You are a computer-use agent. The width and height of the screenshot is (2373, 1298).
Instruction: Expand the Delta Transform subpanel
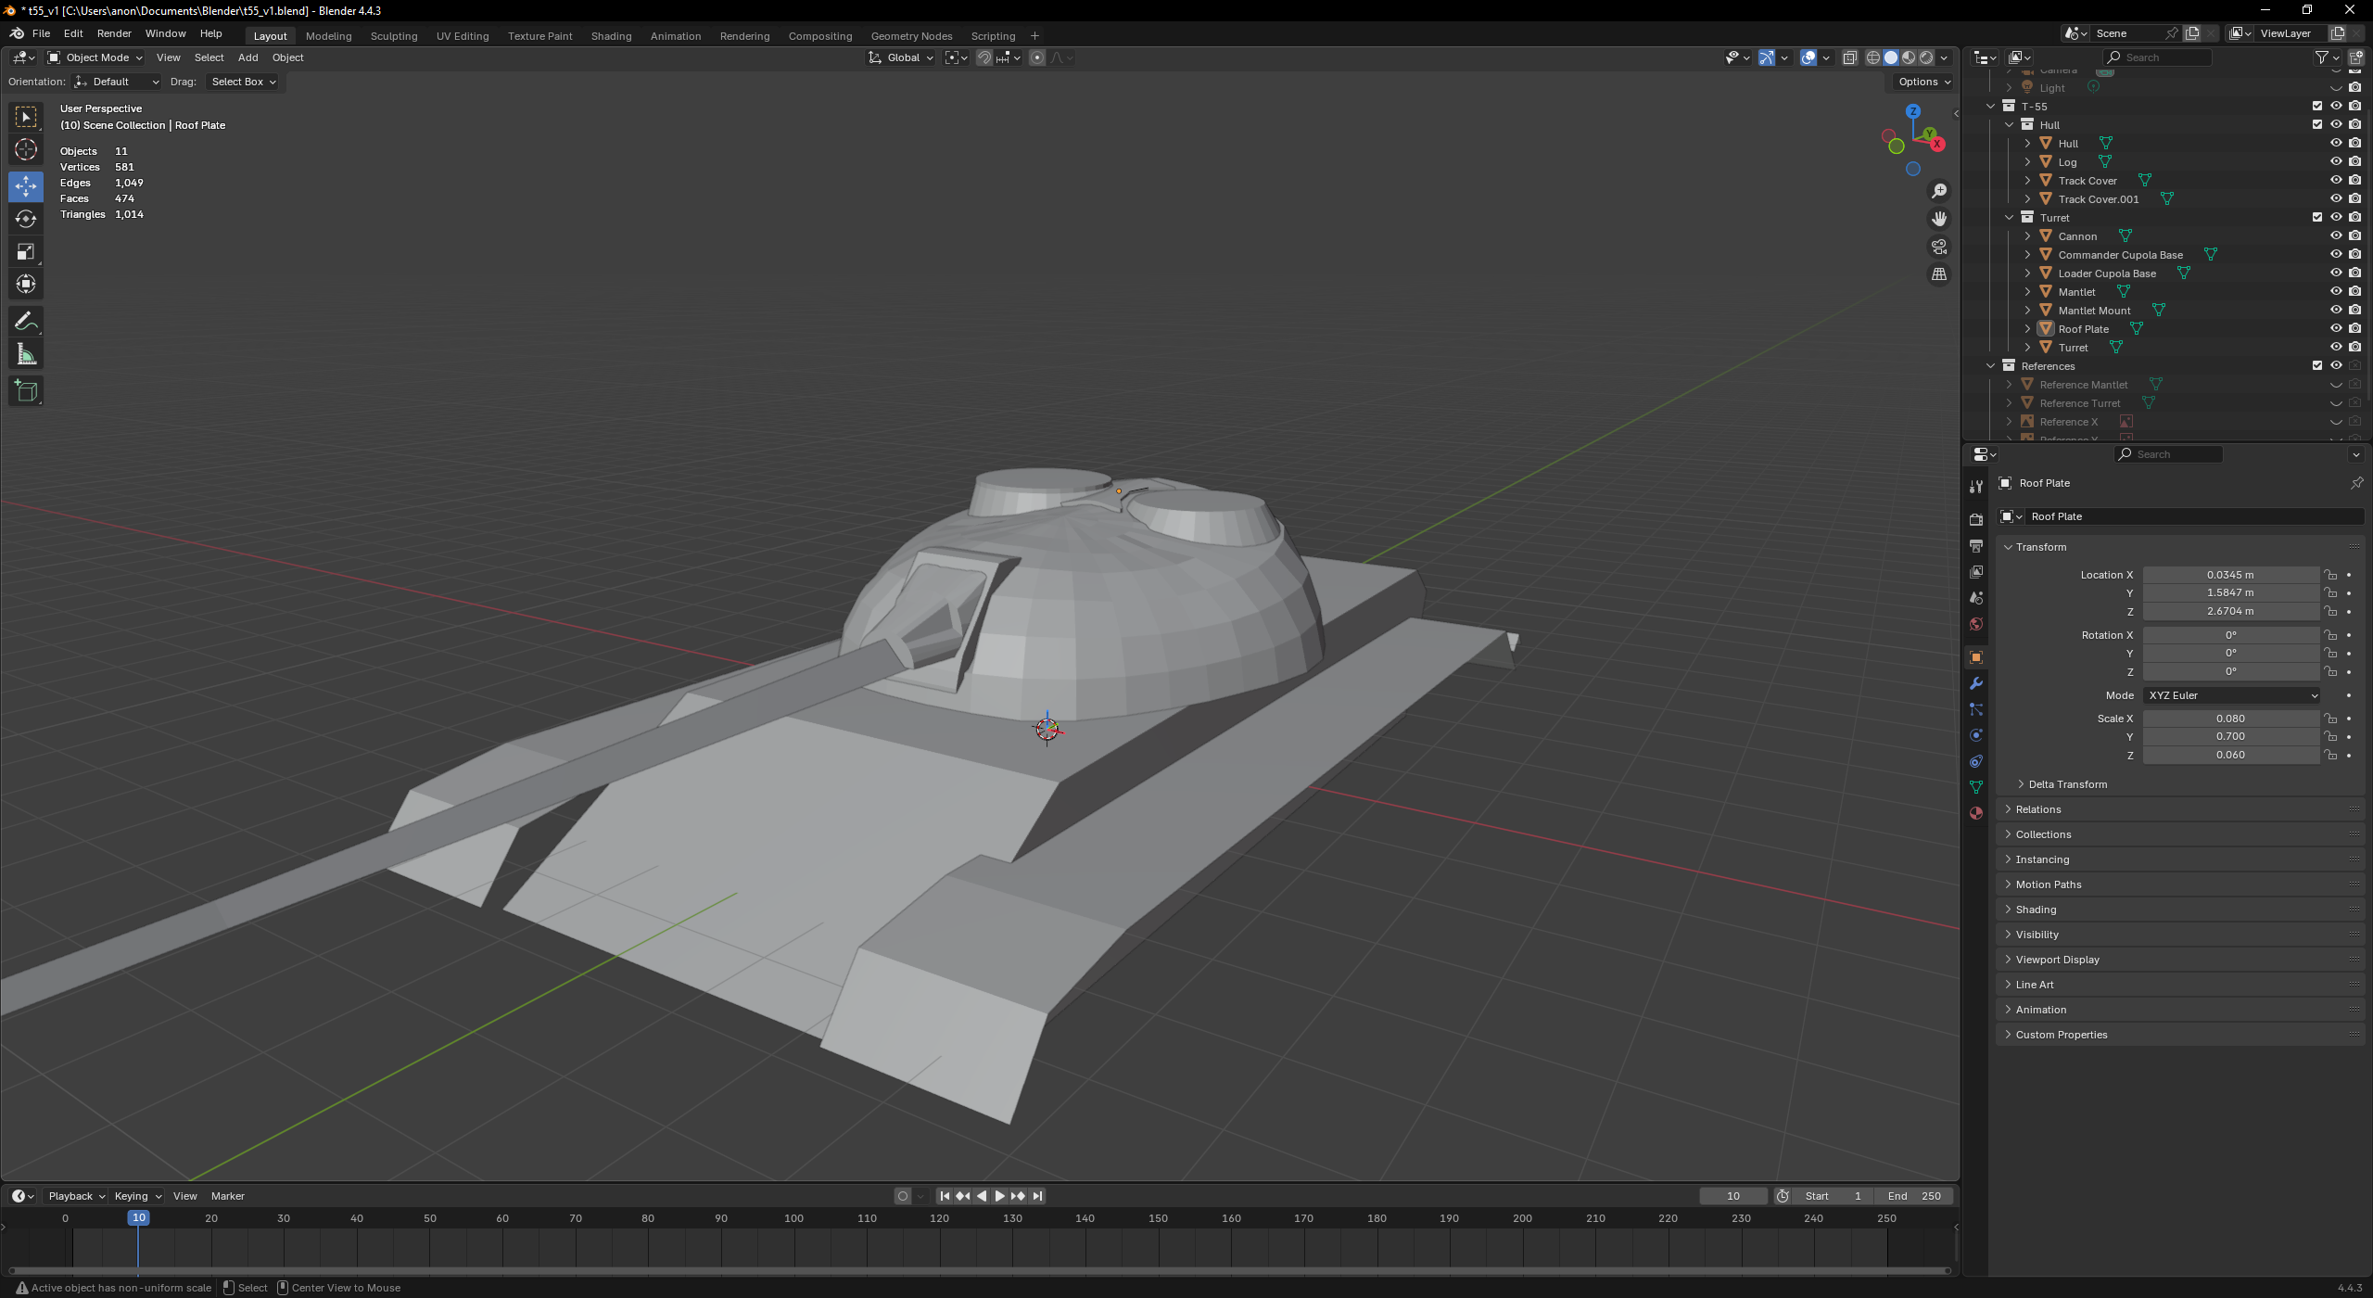point(2067,784)
